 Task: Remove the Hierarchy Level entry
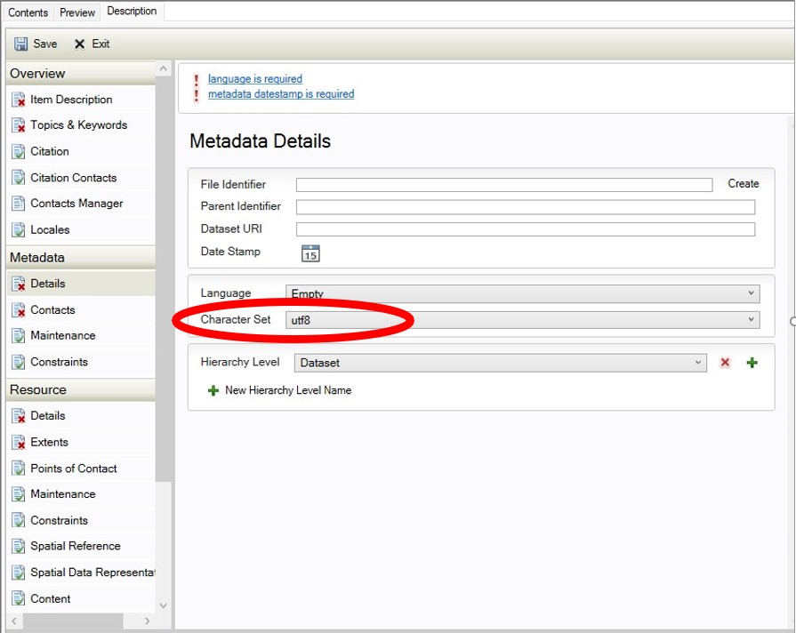(725, 363)
